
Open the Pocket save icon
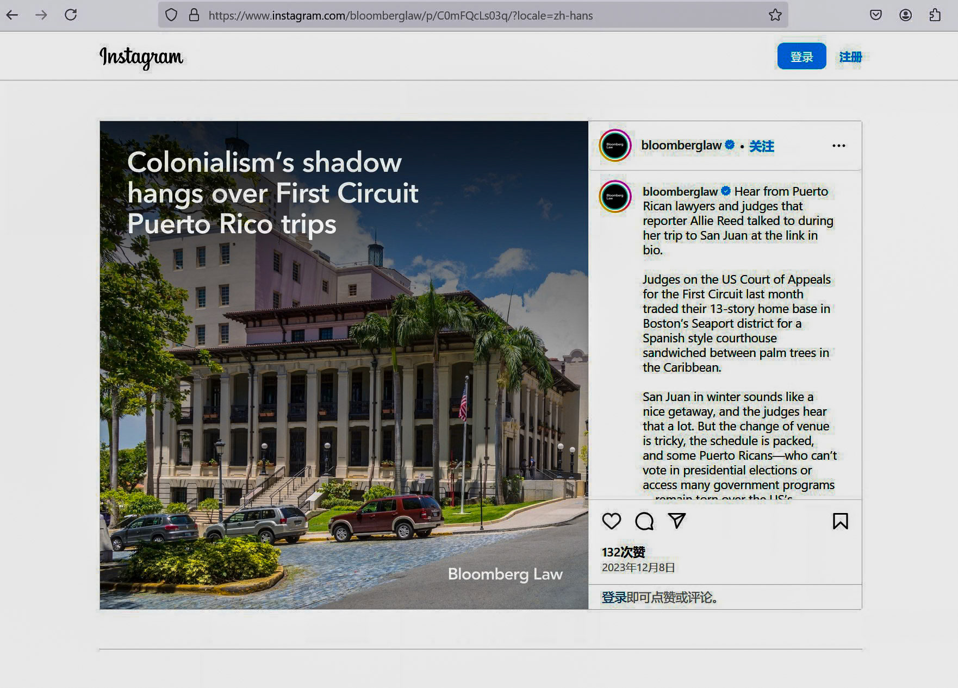point(876,15)
